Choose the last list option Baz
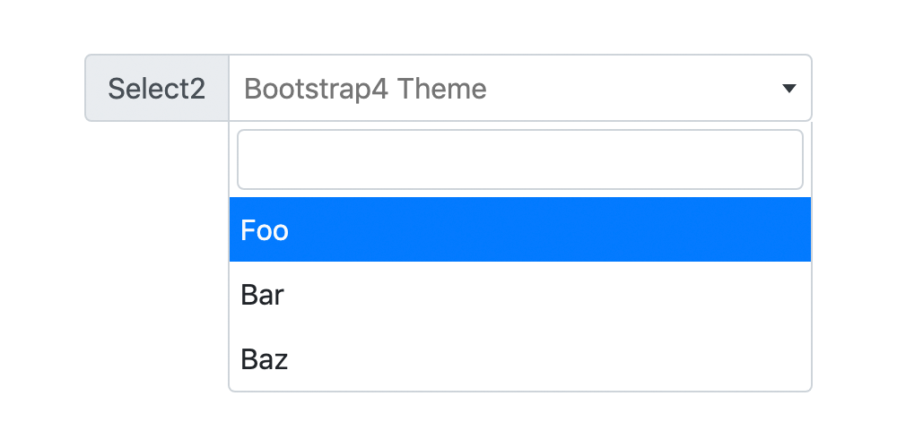The width and height of the screenshot is (897, 448). 520,359
